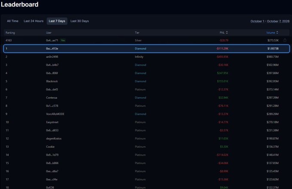Viewport: 292px width, 189px height.
Task: Click the PNL header label
Action: pyautogui.click(x=222, y=33)
